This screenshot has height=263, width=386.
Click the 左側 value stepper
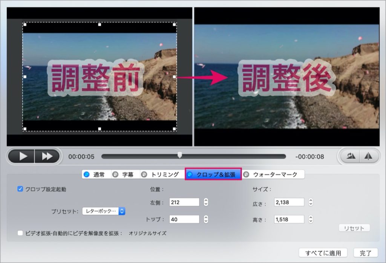pos(206,202)
